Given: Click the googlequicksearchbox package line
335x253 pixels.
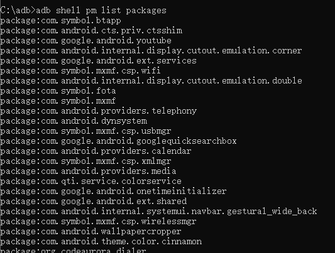Looking at the screenshot, I should coord(118,141).
